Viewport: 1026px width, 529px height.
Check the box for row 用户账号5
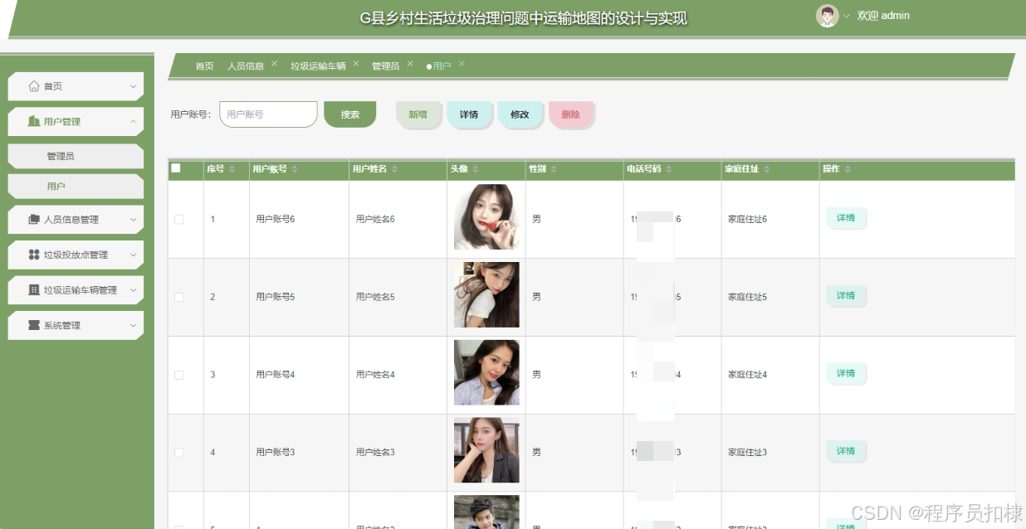click(x=178, y=297)
